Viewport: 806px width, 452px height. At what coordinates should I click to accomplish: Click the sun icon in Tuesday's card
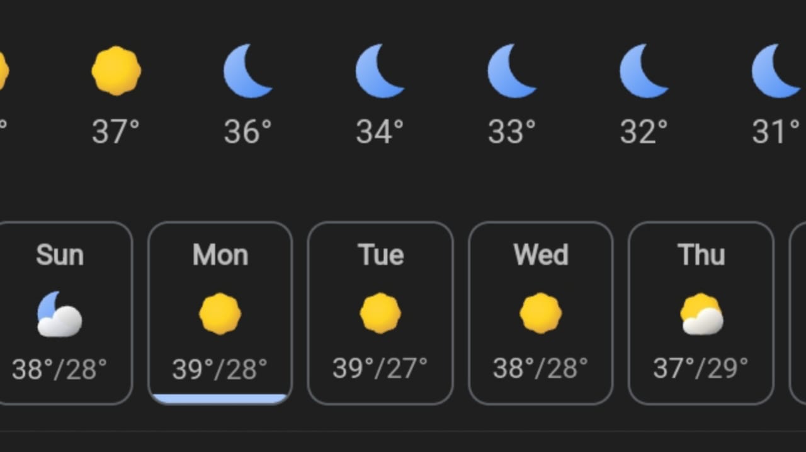pos(380,313)
